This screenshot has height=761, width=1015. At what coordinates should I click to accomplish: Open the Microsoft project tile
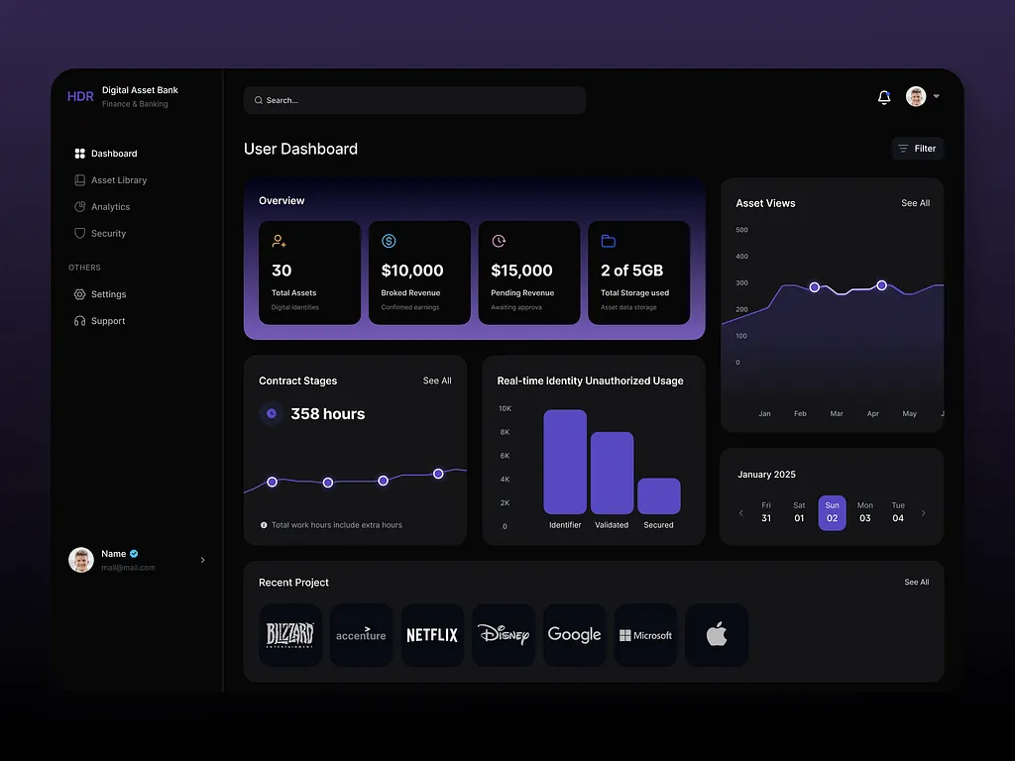coord(645,635)
